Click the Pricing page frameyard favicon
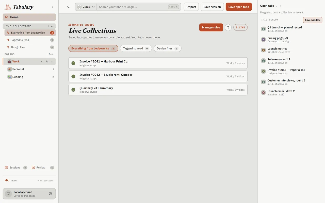The image size is (325, 203). pos(263,40)
